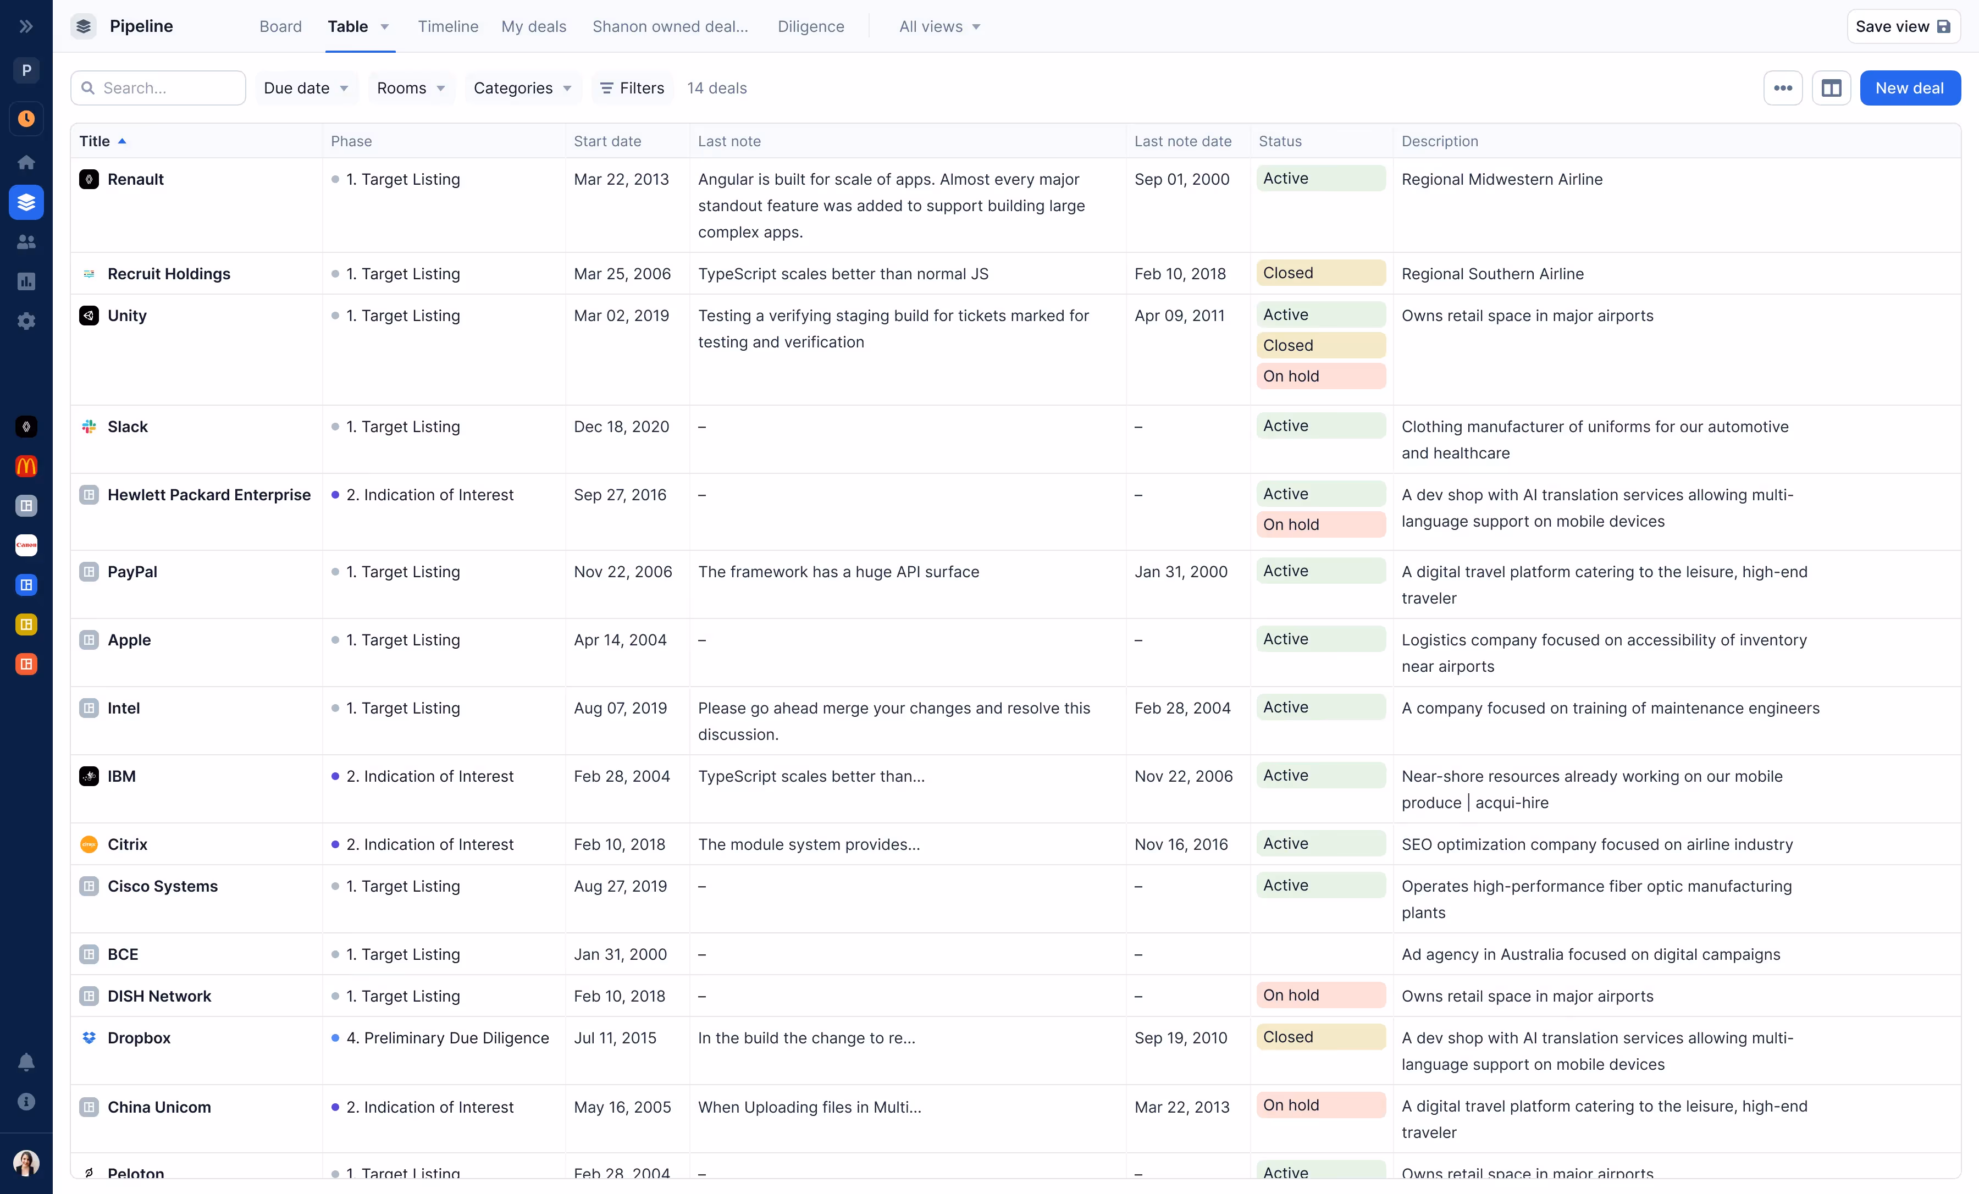1979x1194 pixels.
Task: Open the settings gear in the sidebar
Action: tap(26, 321)
